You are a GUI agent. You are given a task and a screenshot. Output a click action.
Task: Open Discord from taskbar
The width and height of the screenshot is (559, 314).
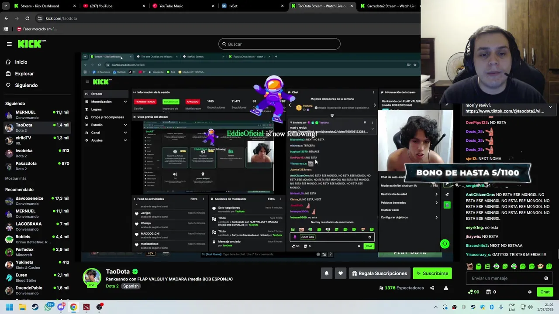click(61, 307)
